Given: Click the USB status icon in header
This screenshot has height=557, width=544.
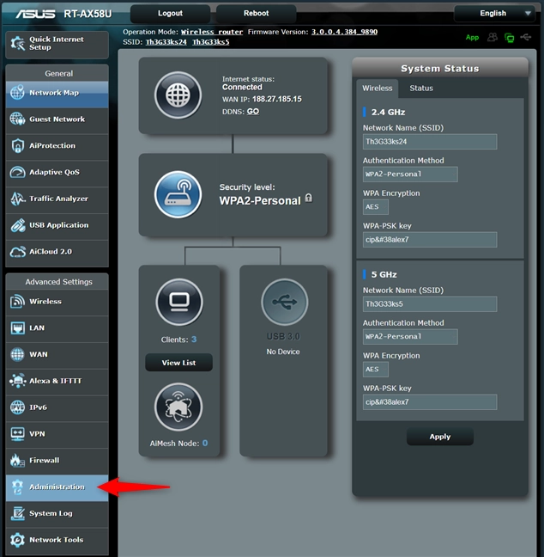Looking at the screenshot, I should coord(526,37).
